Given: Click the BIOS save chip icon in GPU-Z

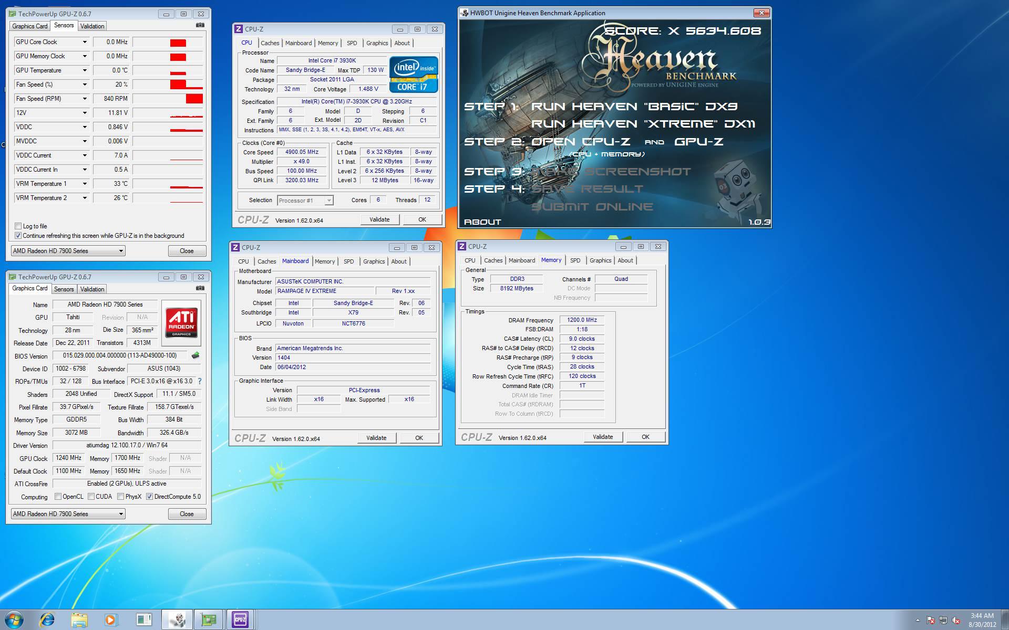Looking at the screenshot, I should click(195, 355).
